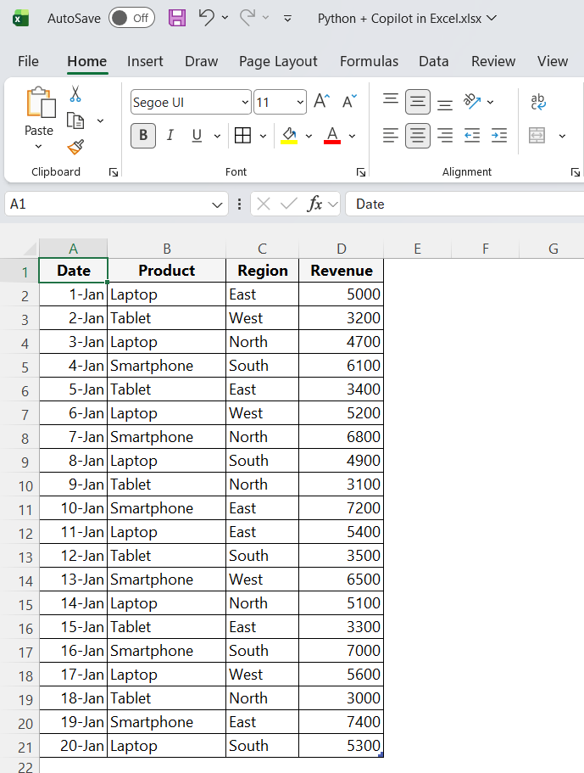Open the Name Box dropdown arrow
Viewport: 584px width, 773px height.
pos(217,204)
